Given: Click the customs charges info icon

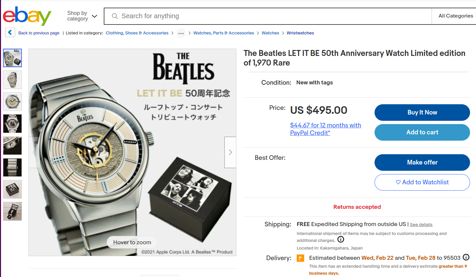Looking at the screenshot, I should 341,239.
